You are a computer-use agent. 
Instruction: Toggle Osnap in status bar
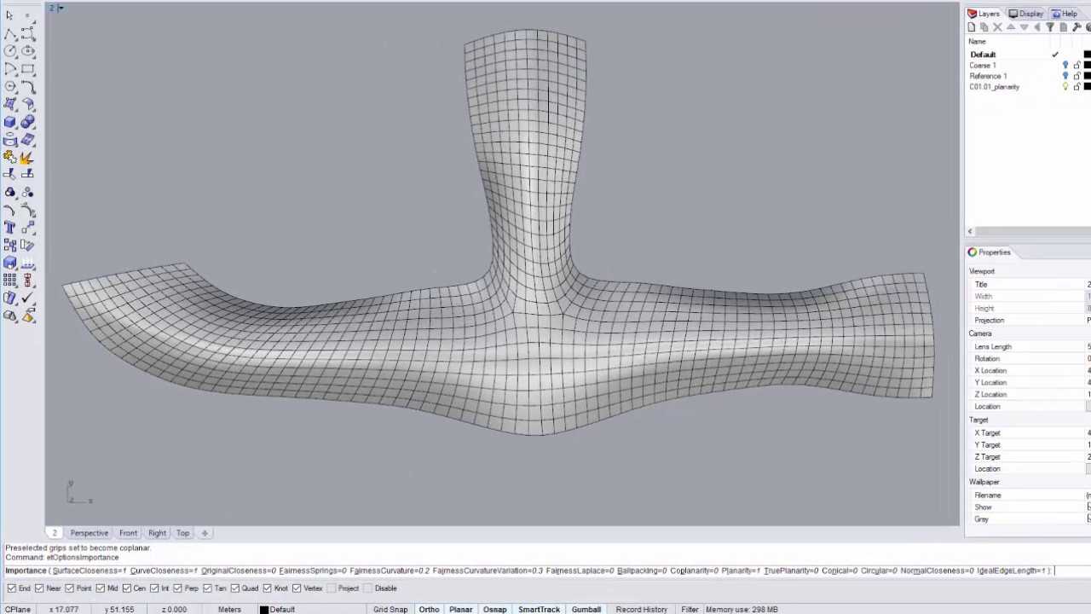pyautogui.click(x=495, y=610)
